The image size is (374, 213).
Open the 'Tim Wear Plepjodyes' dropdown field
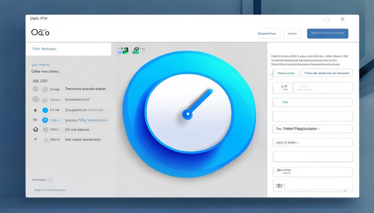(312, 129)
